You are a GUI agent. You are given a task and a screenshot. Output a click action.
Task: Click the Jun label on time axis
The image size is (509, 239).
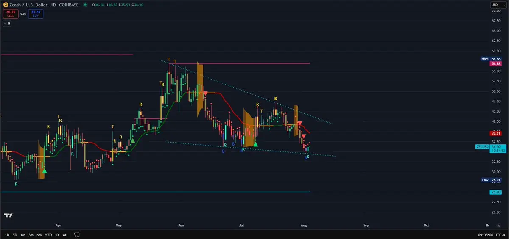pos(182,225)
